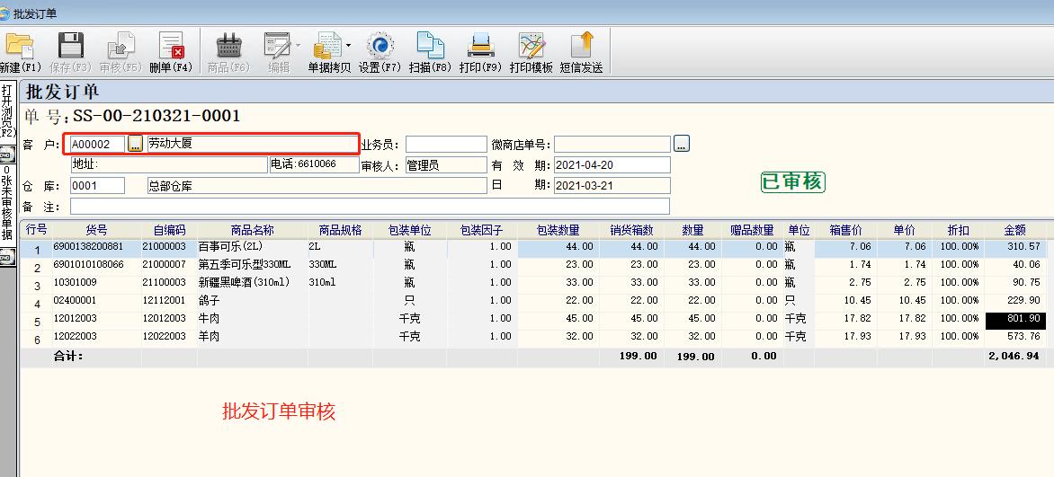
Task: Click the 包装因子 column header
Action: click(x=481, y=230)
